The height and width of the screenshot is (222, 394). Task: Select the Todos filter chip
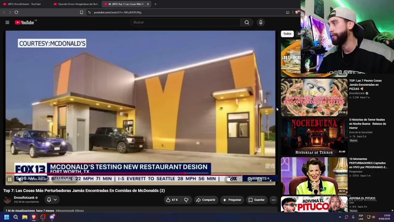pyautogui.click(x=287, y=34)
